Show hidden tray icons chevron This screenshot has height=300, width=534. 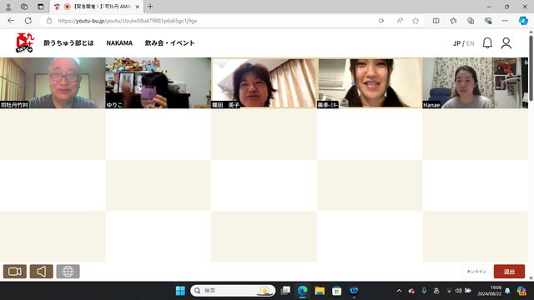(x=399, y=291)
